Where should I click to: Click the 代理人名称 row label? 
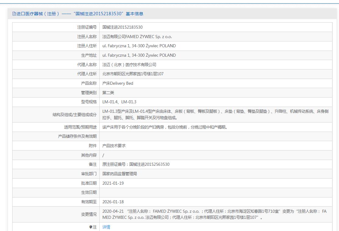pos(87,65)
